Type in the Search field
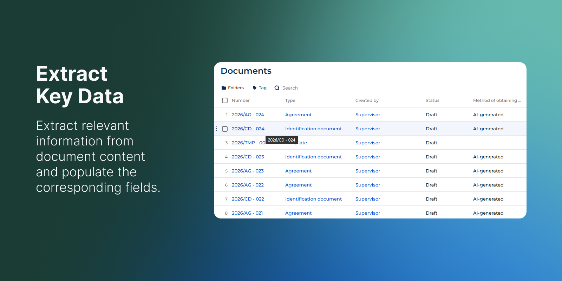The image size is (562, 281). pyautogui.click(x=290, y=88)
